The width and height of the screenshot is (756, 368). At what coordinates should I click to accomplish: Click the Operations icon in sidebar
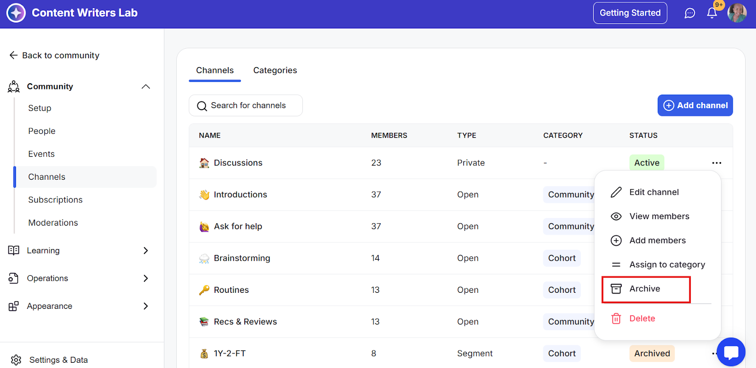(x=14, y=278)
